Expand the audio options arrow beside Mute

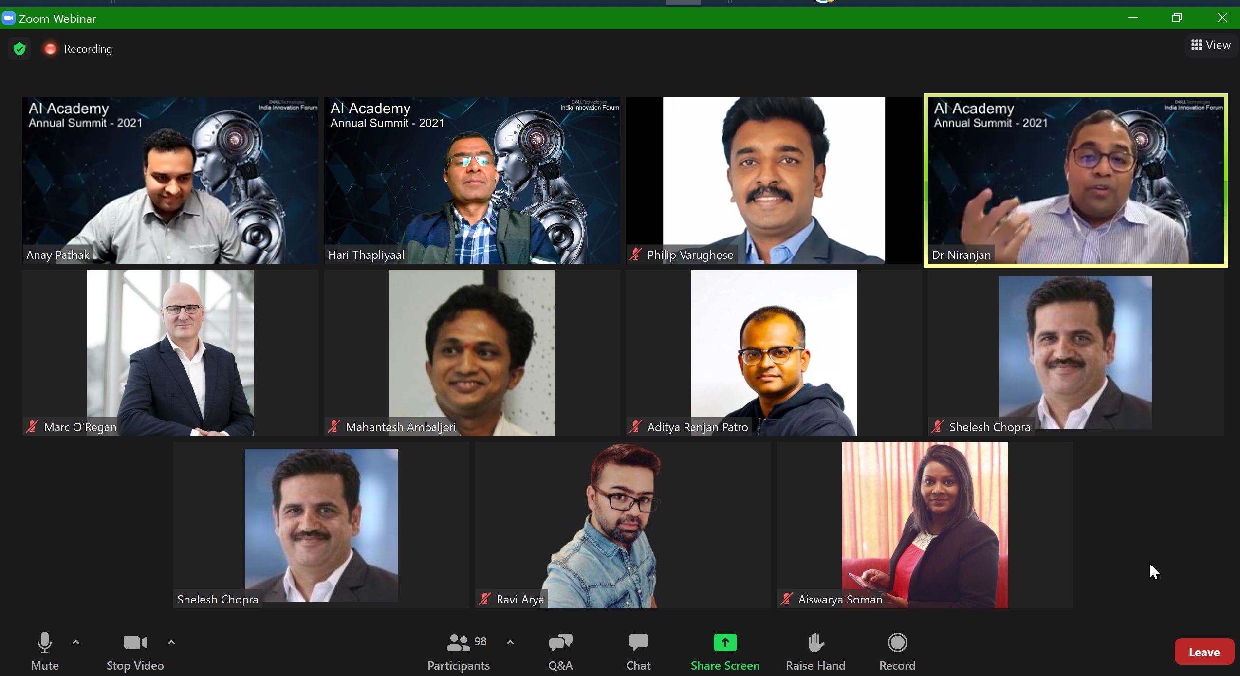pos(76,642)
